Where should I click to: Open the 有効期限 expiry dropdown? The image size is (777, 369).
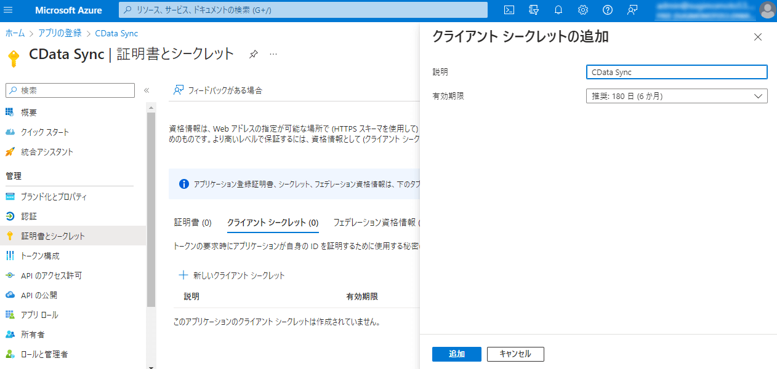point(677,96)
